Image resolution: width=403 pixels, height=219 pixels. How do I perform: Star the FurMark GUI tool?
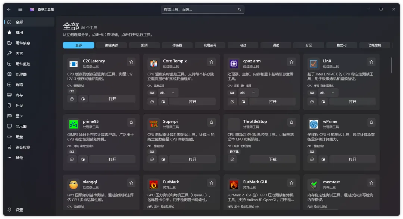(x=291, y=183)
